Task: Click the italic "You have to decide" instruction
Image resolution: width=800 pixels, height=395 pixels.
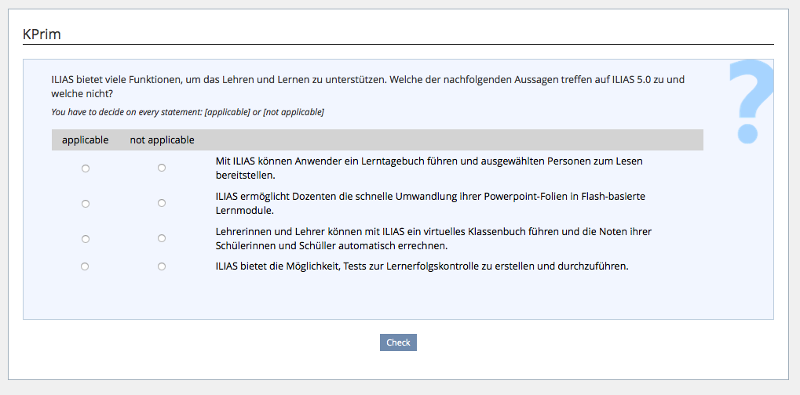Action: (x=188, y=112)
